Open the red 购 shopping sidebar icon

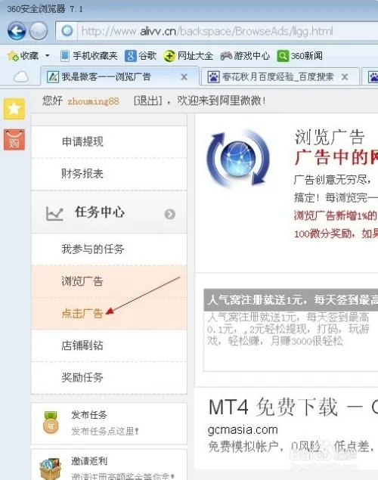pyautogui.click(x=14, y=140)
